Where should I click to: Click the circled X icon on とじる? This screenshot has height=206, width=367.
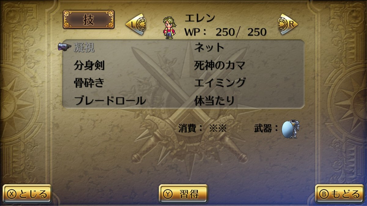pyautogui.click(x=12, y=194)
